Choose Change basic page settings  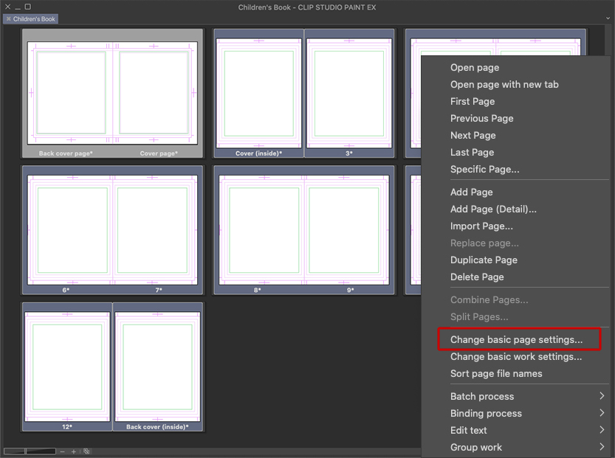[x=516, y=340]
